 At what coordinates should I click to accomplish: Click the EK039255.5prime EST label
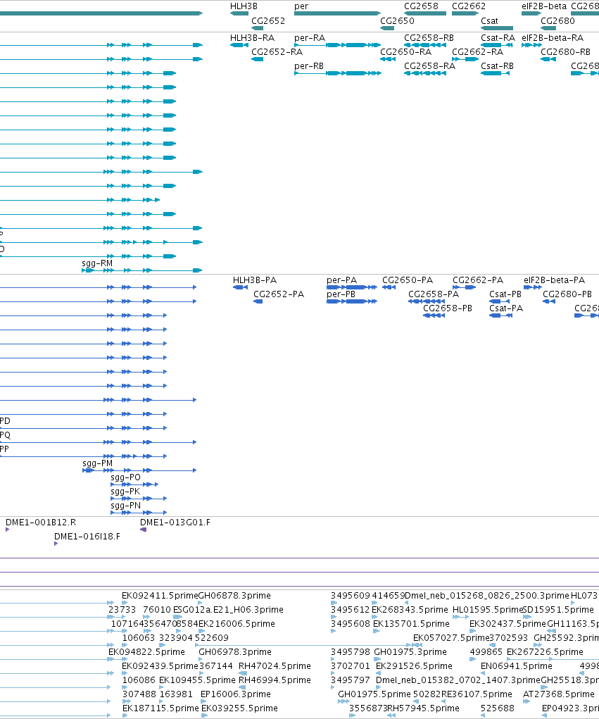click(x=239, y=709)
